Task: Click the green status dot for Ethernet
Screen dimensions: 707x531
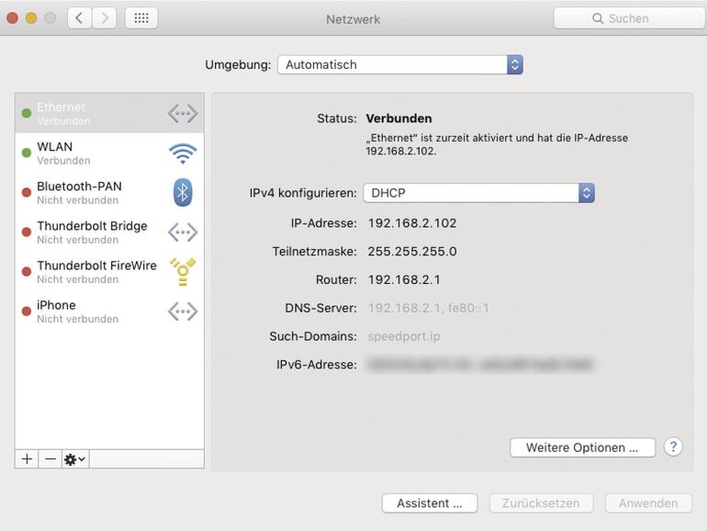Action: 27,113
